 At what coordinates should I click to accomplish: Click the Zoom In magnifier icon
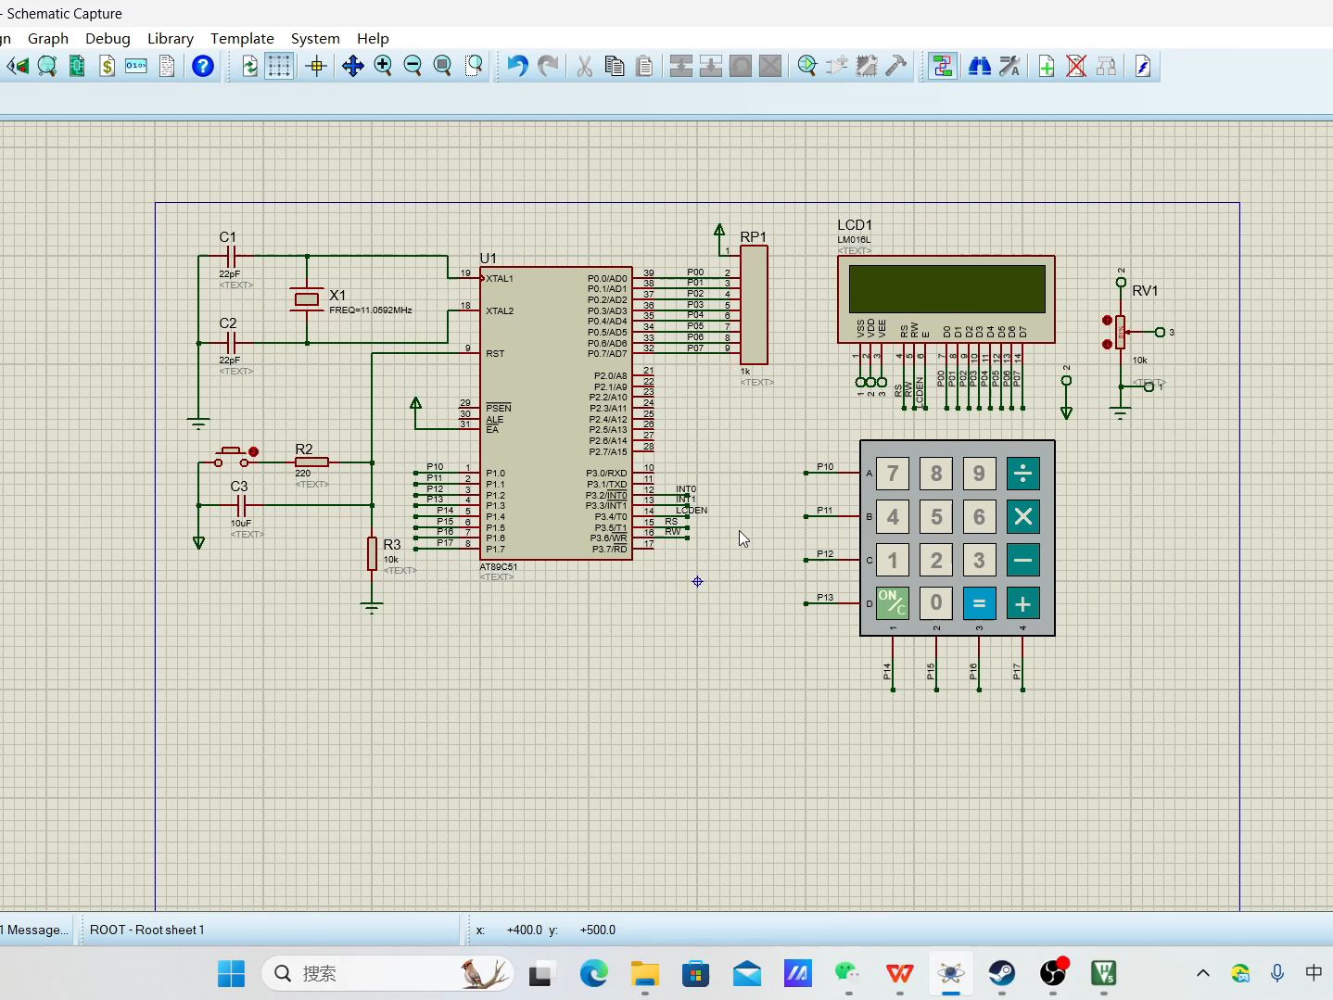tap(383, 66)
